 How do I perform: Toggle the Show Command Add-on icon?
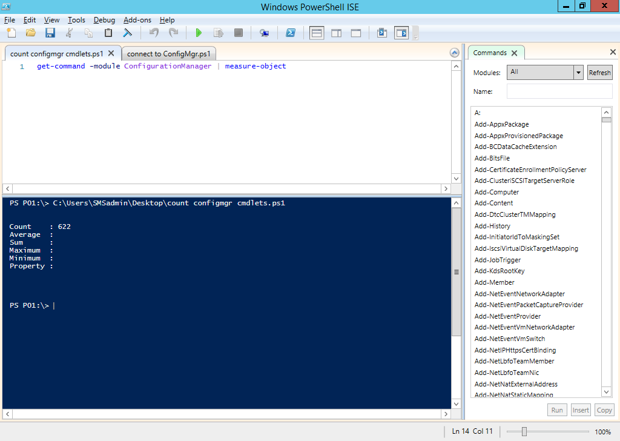click(x=401, y=33)
